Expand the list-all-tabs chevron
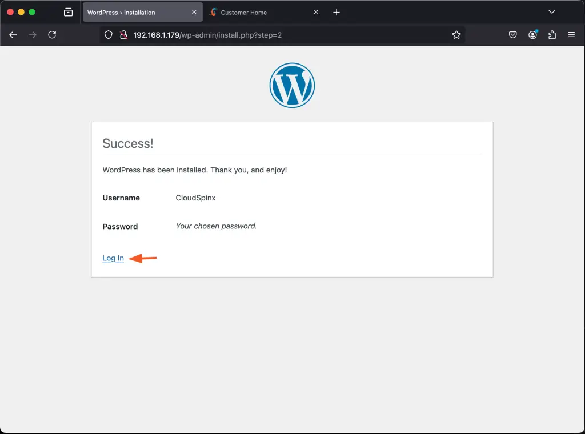Image resolution: width=585 pixels, height=434 pixels. coord(552,11)
